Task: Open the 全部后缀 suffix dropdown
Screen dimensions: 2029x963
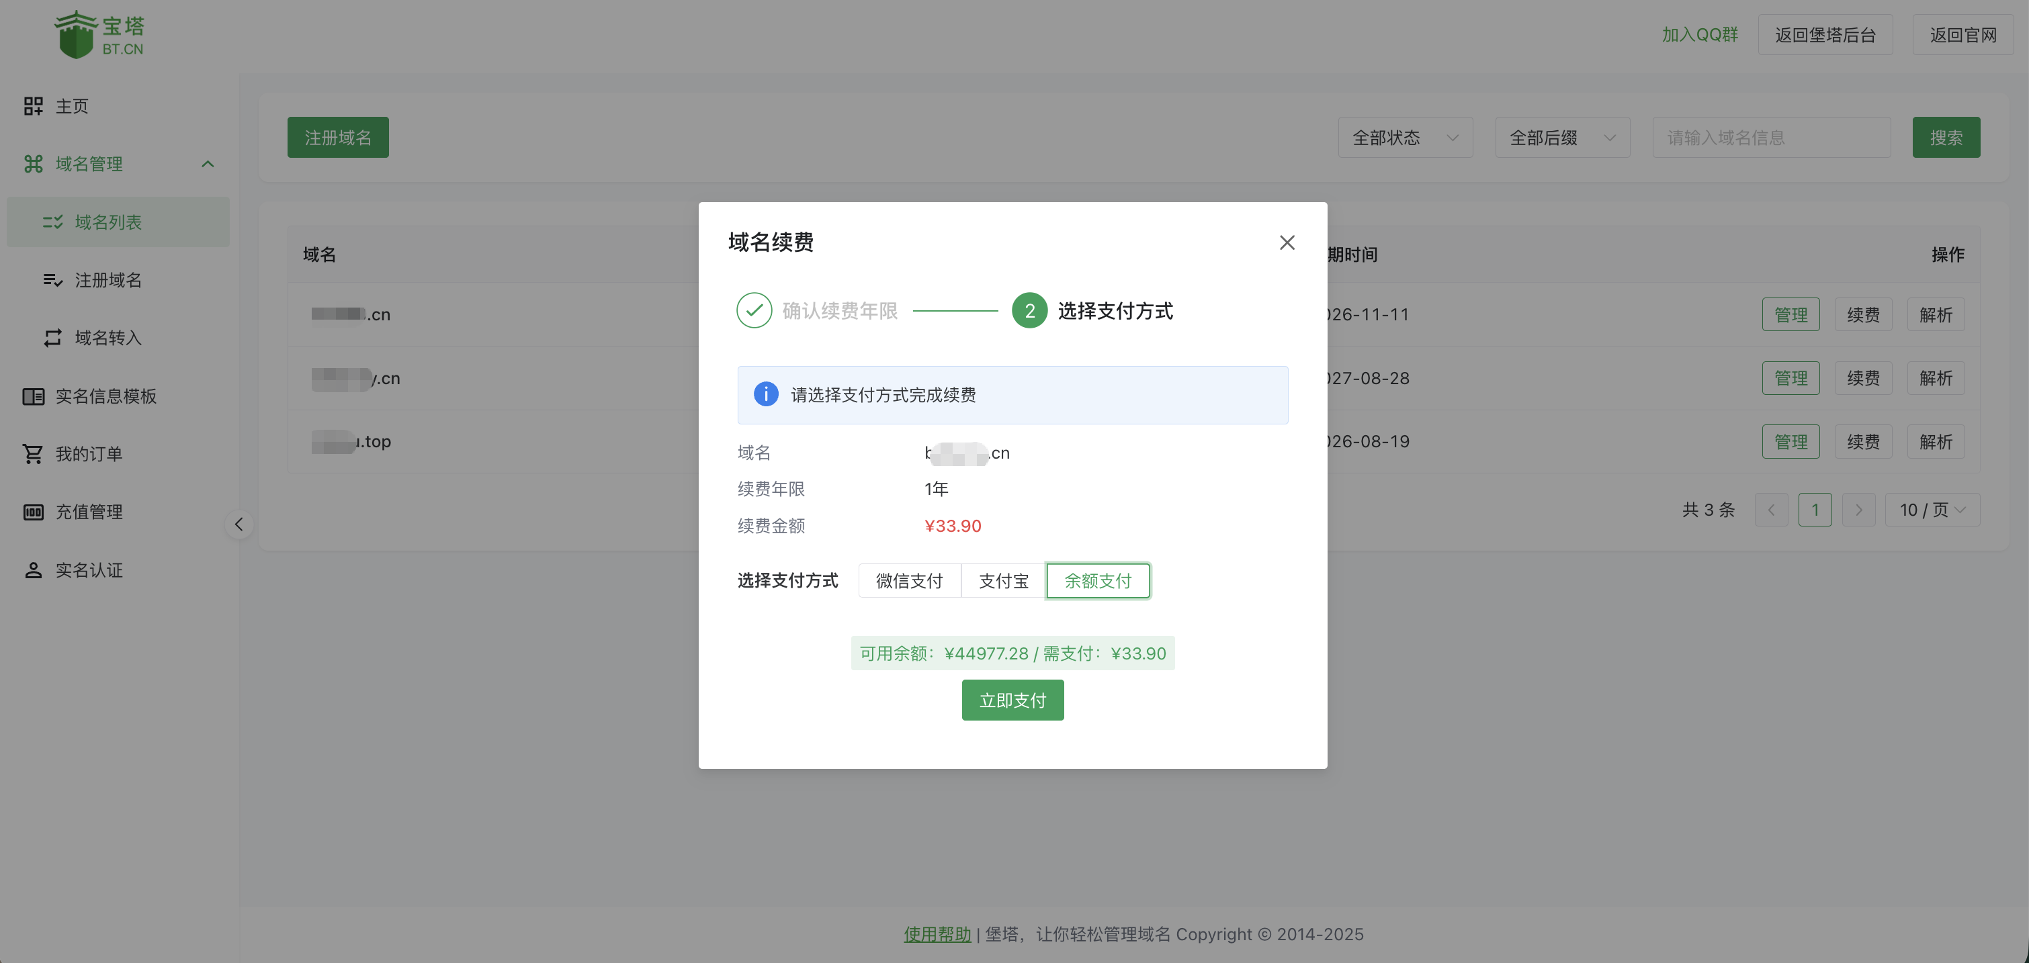Action: [x=1562, y=137]
